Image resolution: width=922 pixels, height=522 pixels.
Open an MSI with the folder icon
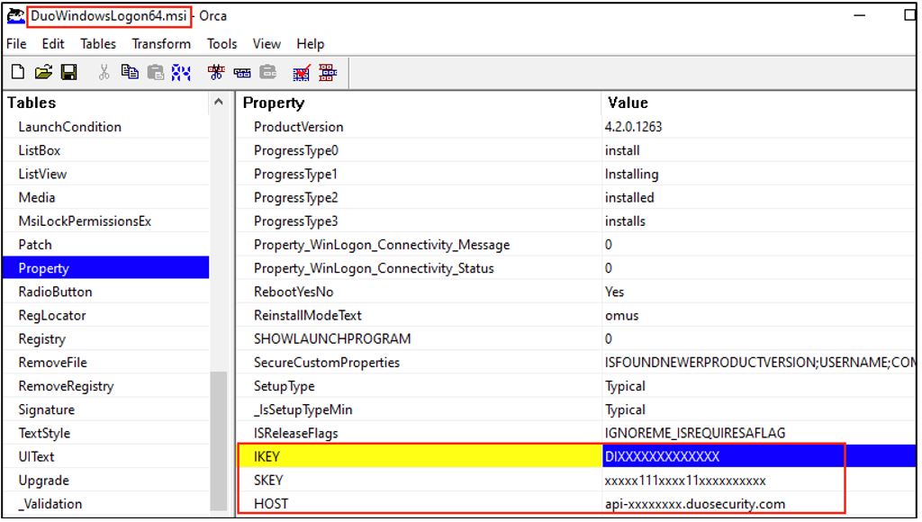[43, 72]
